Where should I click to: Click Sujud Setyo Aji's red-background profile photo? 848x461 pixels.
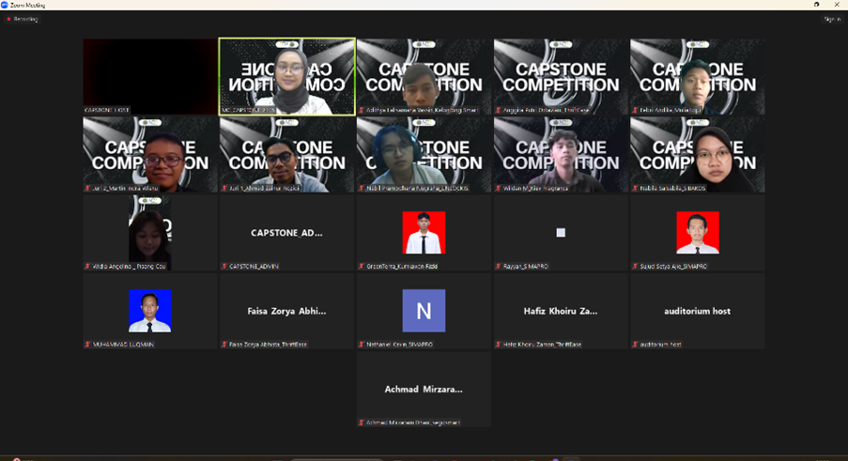pyautogui.click(x=698, y=233)
